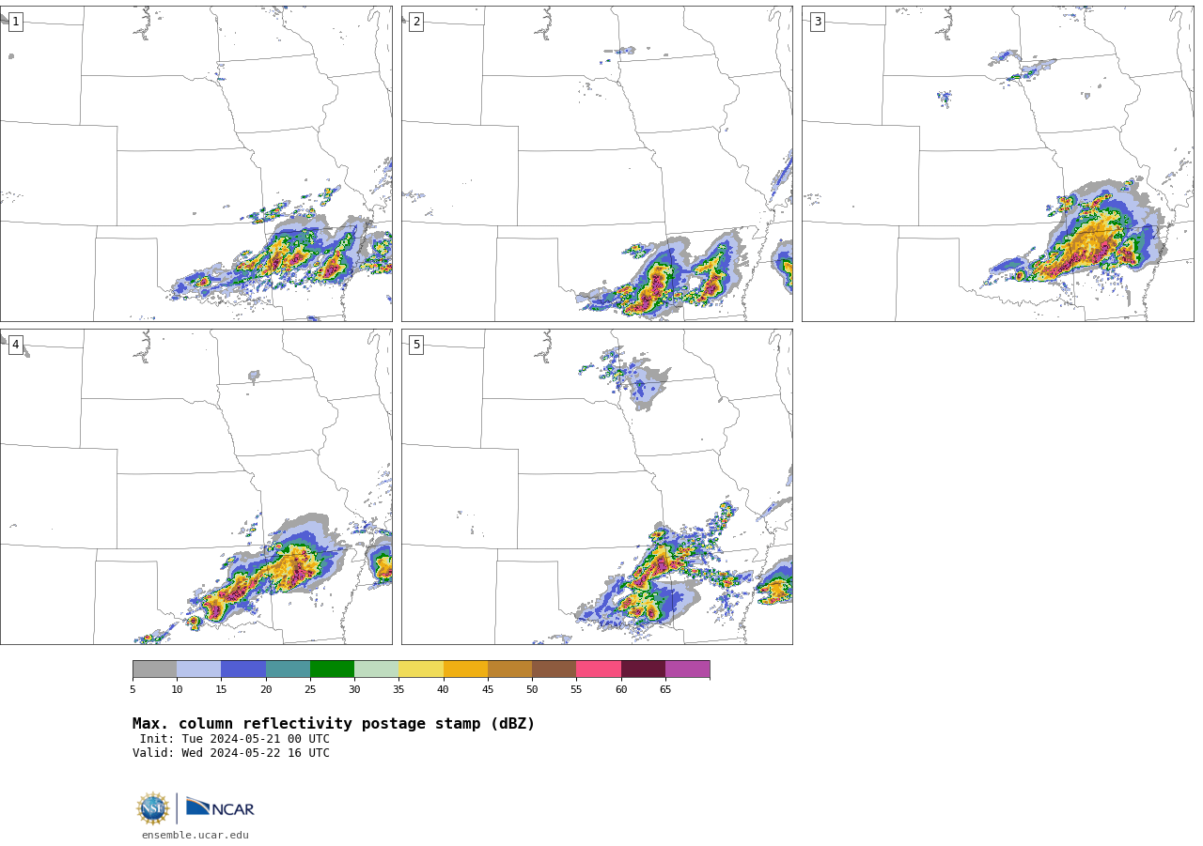The width and height of the screenshot is (1203, 846).
Task: Click the panel number label '2'
Action: 416,22
